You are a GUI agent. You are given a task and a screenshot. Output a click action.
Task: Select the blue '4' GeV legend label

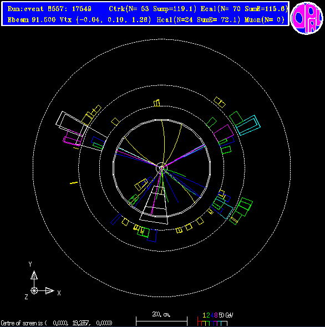(x=212, y=315)
